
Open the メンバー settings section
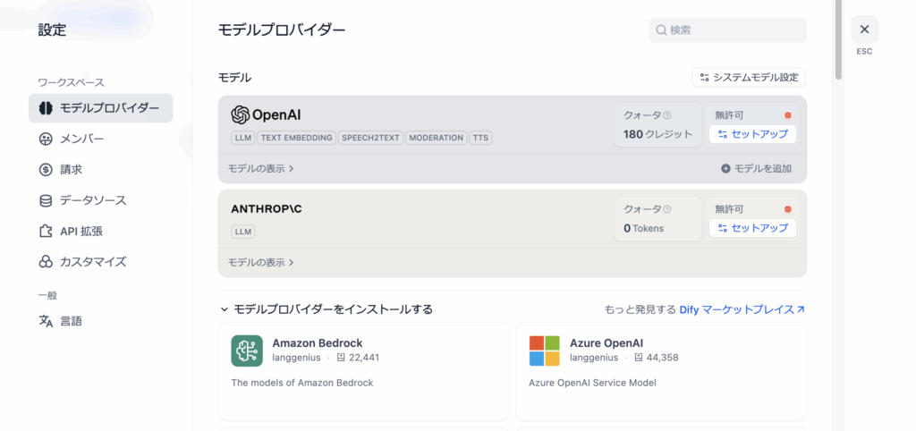81,139
